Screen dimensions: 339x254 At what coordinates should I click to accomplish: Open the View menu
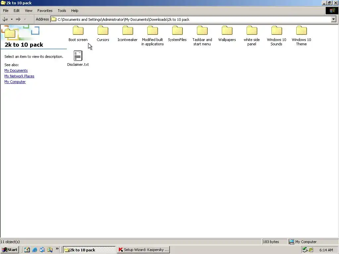[x=28, y=11]
